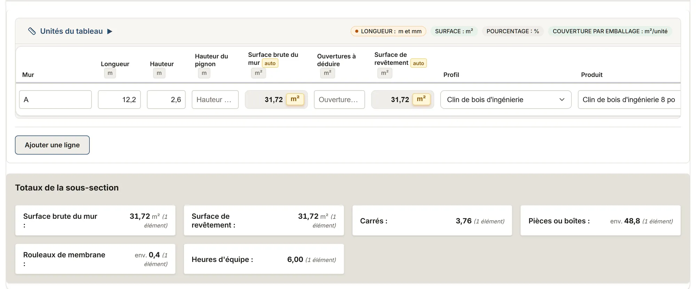Viewport: 696px width, 289px height.
Task: Click the m unit tag under Hauteur du pignon
Action: [204, 73]
